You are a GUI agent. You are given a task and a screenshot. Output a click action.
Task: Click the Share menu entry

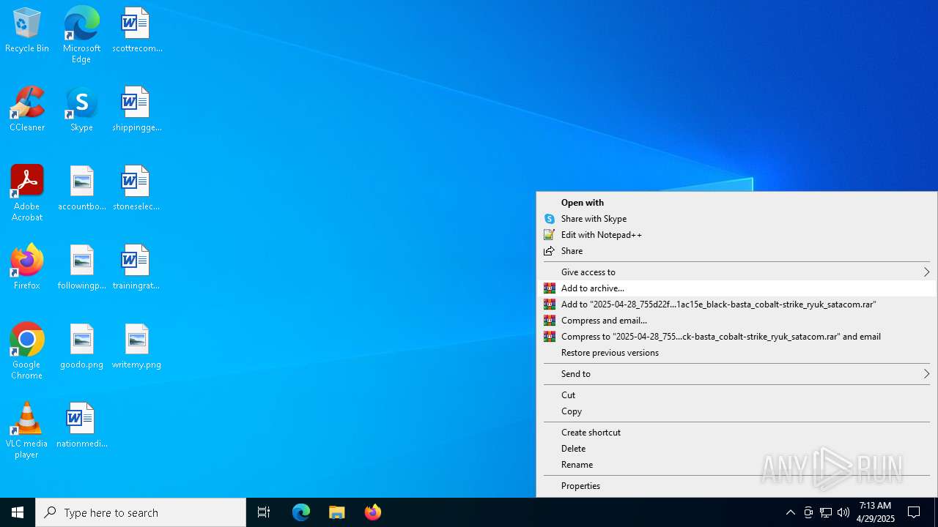(736, 251)
